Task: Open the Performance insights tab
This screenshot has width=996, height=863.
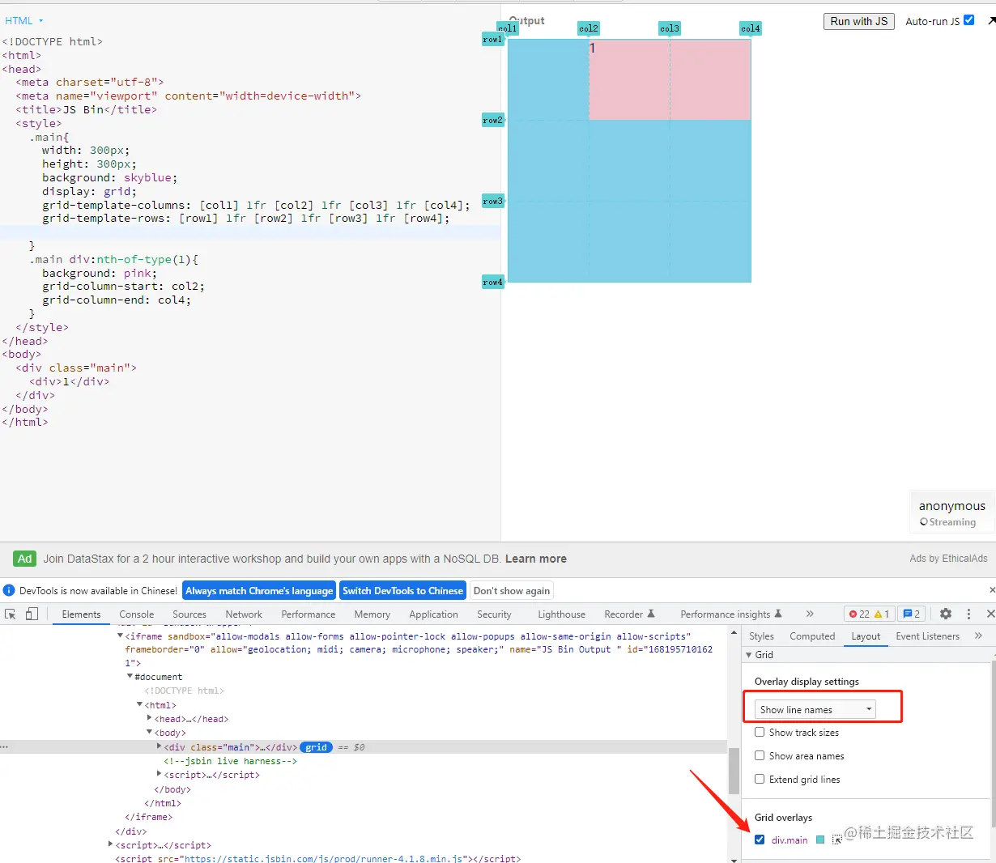Action: tap(731, 614)
